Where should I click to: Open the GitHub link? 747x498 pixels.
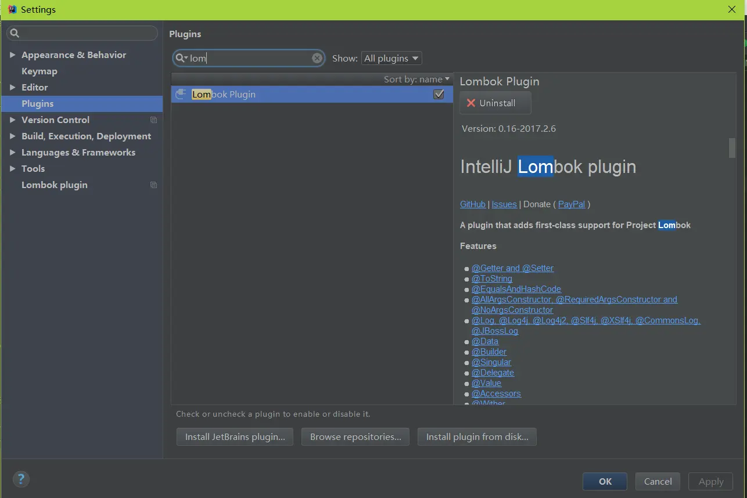pyautogui.click(x=473, y=204)
